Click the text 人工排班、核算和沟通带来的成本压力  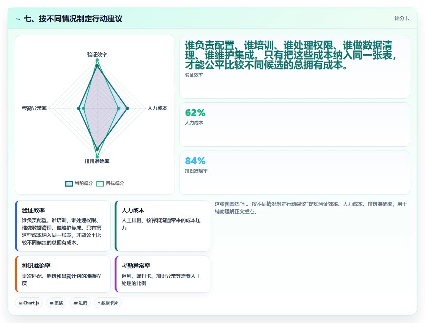pyautogui.click(x=161, y=224)
